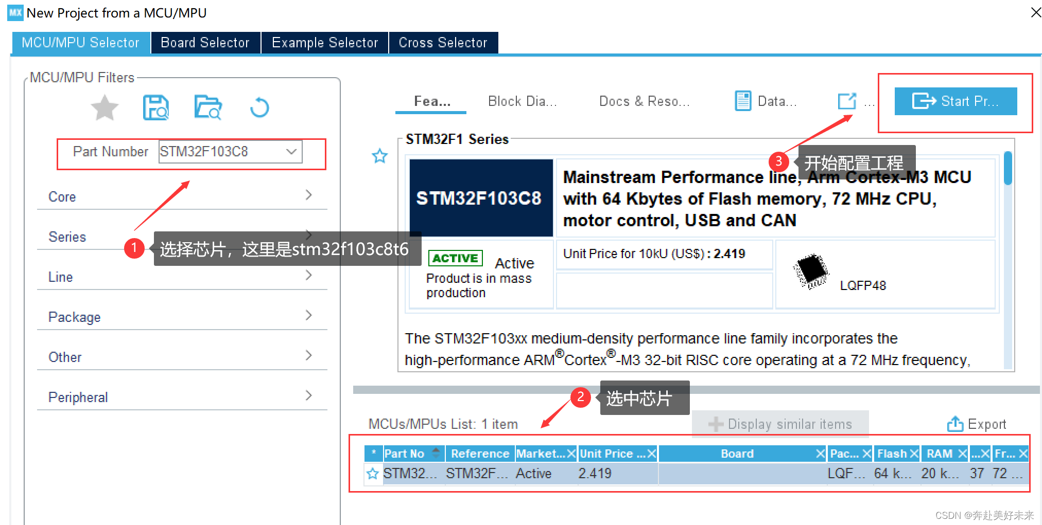Toggle the favorite star in the STM32 list row
Image resolution: width=1042 pixels, height=525 pixels.
coord(372,473)
